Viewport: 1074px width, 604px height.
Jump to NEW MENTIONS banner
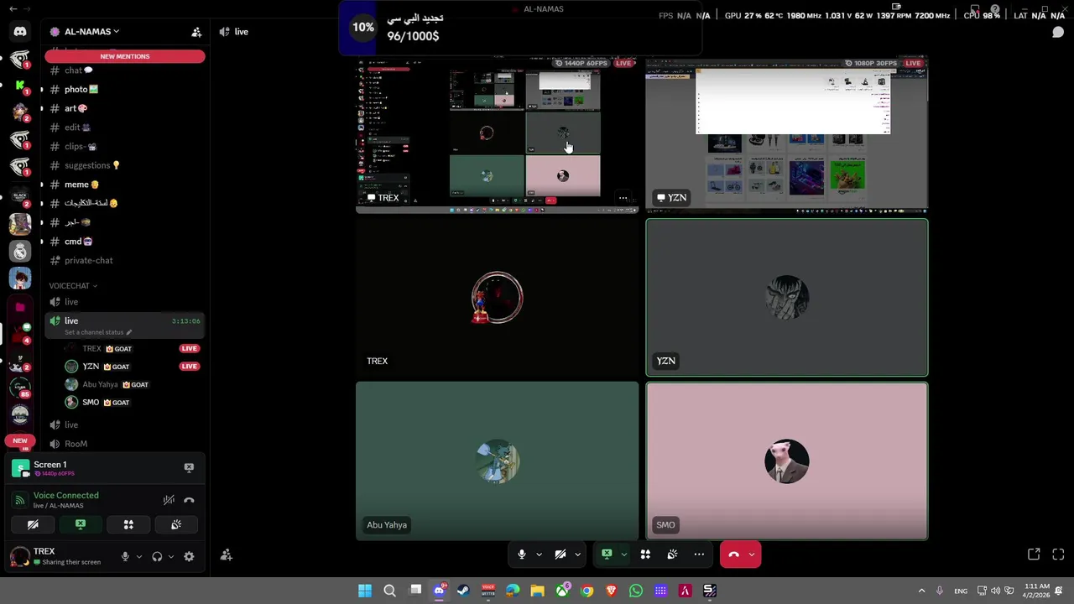tap(125, 56)
